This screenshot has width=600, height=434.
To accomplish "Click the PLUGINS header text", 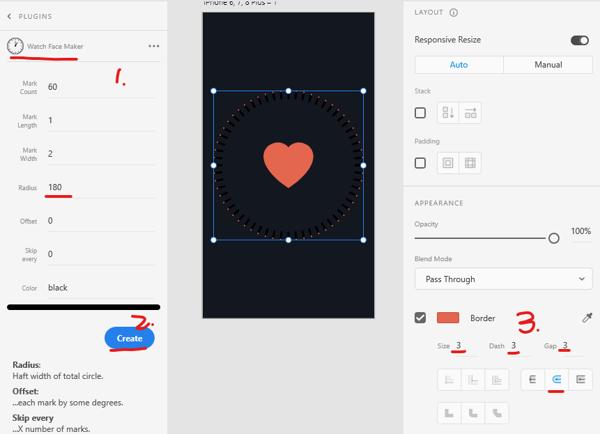I will (36, 17).
